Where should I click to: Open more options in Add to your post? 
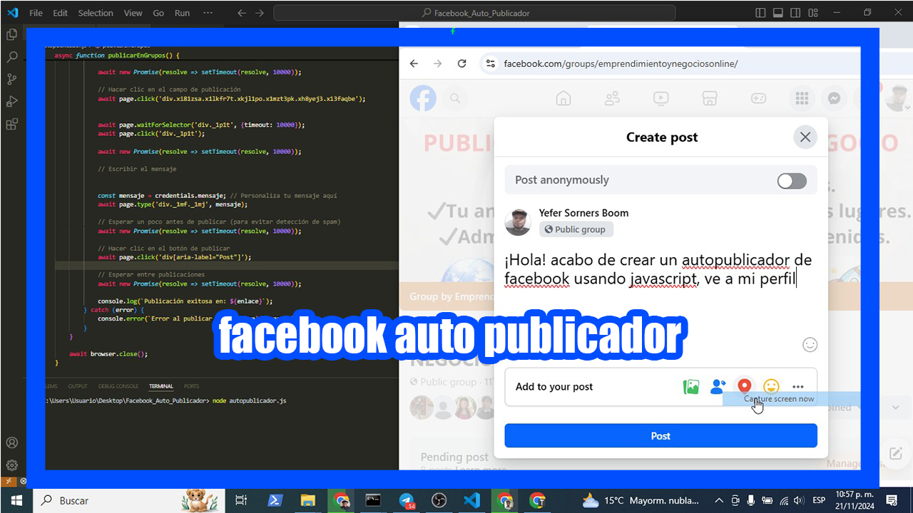click(x=798, y=387)
